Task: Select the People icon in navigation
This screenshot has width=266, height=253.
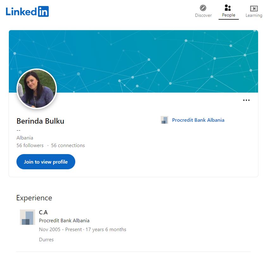Action: point(228,8)
